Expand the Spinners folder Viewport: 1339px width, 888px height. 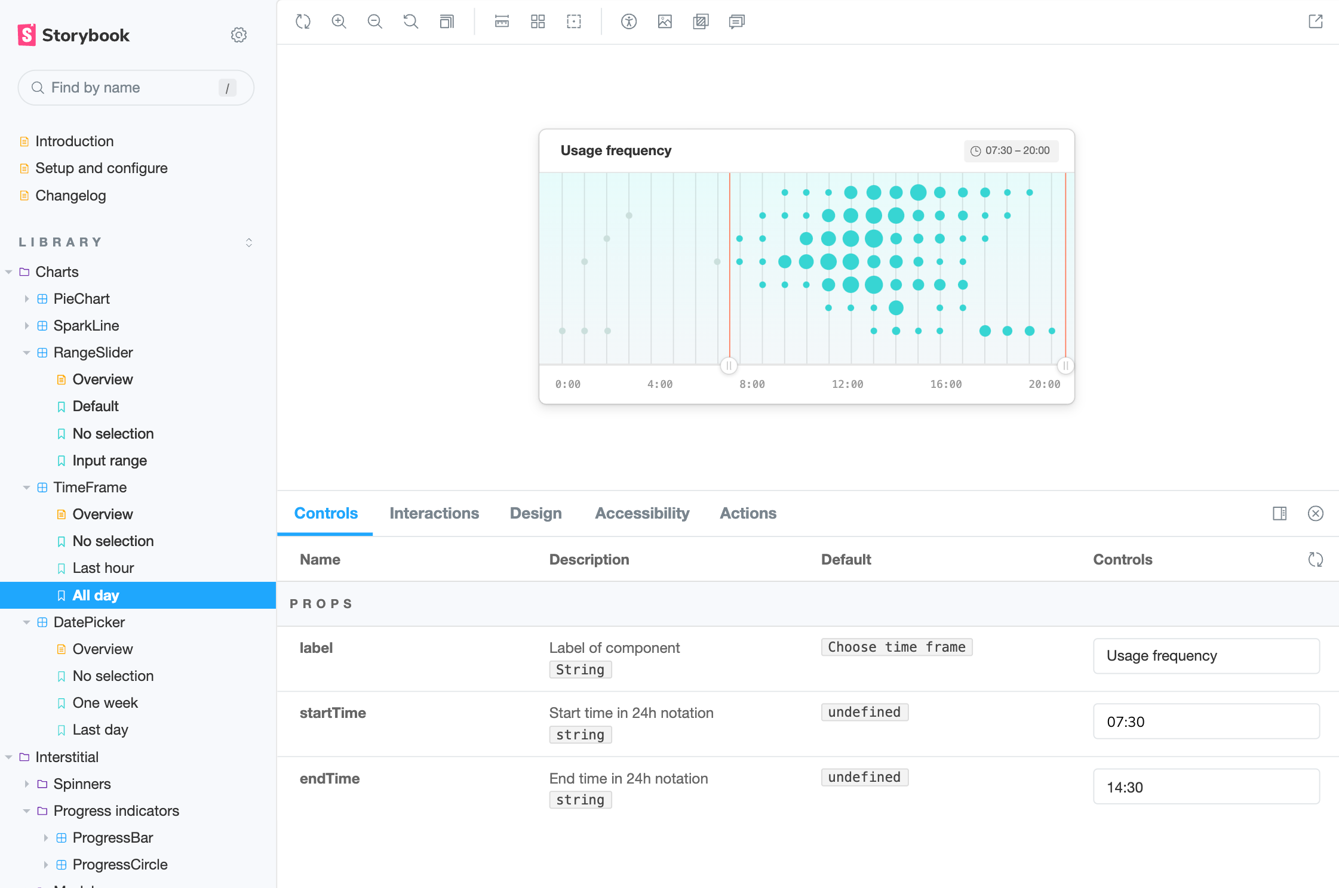[x=82, y=784]
